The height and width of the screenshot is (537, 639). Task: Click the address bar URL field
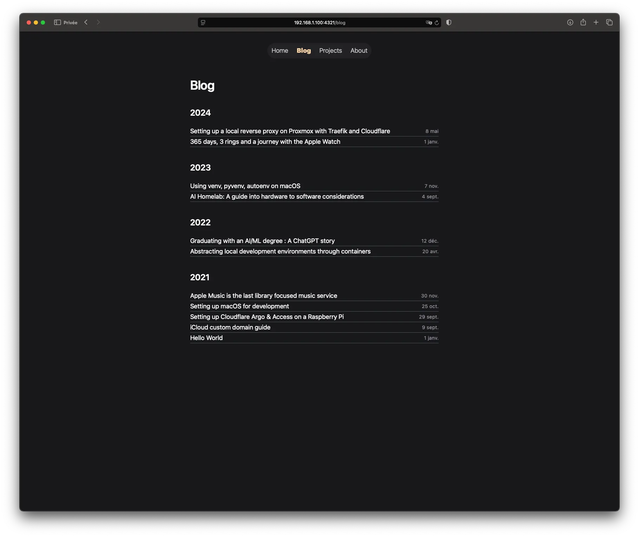[x=319, y=23]
